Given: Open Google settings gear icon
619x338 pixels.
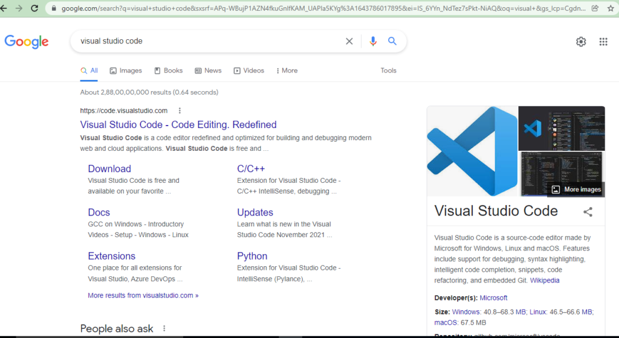Looking at the screenshot, I should (581, 42).
